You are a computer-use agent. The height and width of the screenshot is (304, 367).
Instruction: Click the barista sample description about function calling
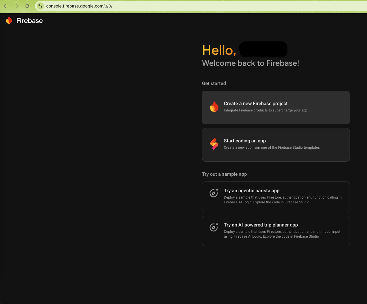tap(283, 200)
